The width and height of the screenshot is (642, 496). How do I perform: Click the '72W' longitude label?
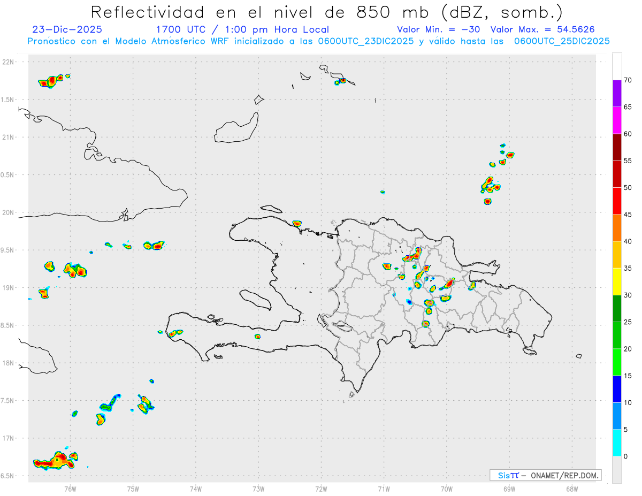(x=321, y=489)
